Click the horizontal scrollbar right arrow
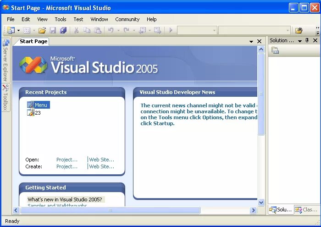Viewport: 321px width, 227px height. tap(253, 210)
